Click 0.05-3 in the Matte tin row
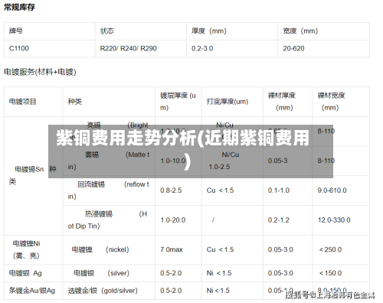 pyautogui.click(x=277, y=161)
